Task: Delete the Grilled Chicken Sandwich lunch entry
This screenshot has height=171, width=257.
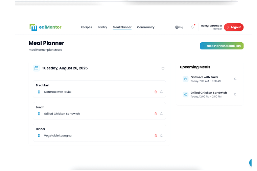Action: (156, 114)
